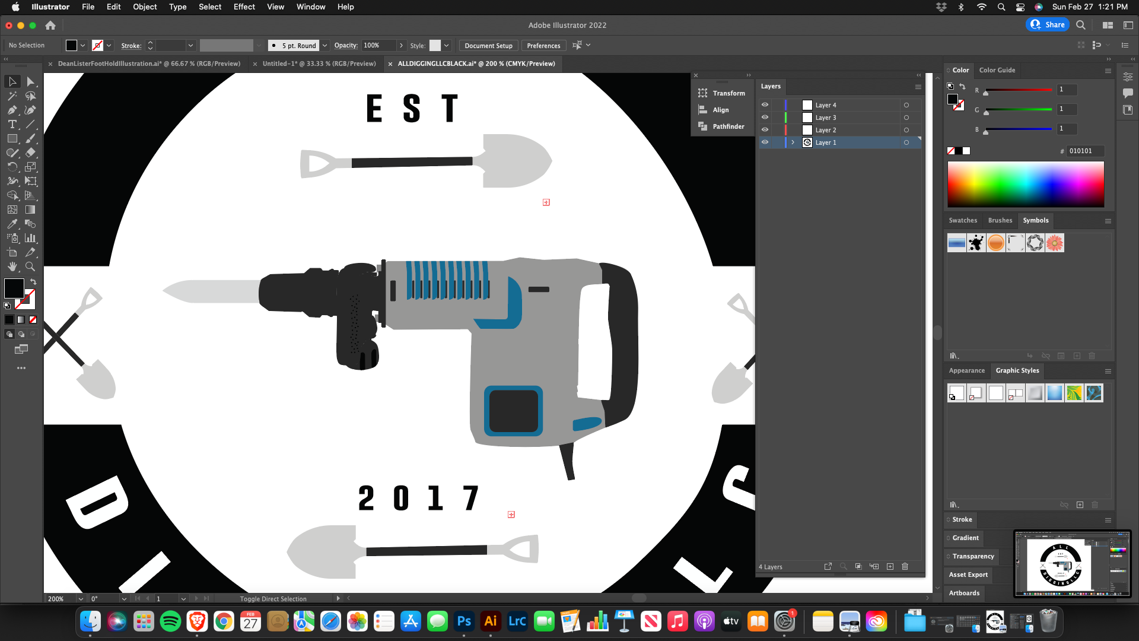Switch to DeanListerFootHoldIllustration.ai tab
This screenshot has width=1139, height=641.
149,64
